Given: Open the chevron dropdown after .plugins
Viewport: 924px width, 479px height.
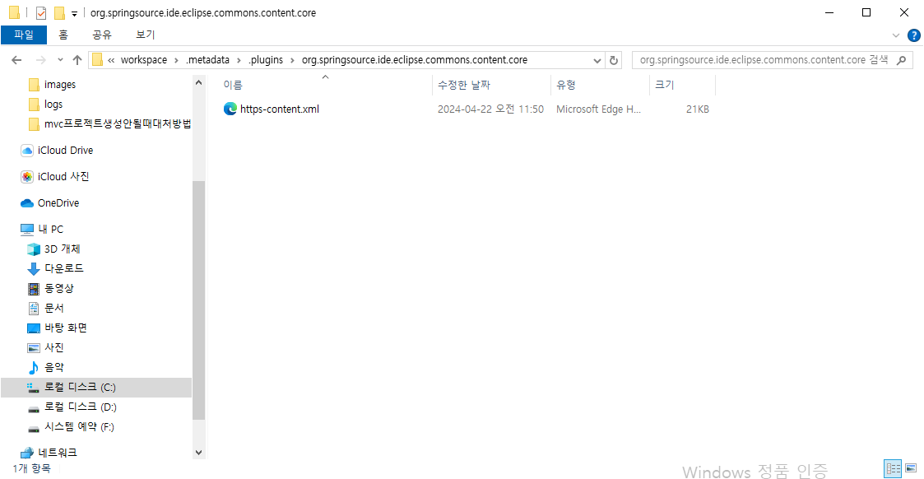Looking at the screenshot, I should coord(292,60).
